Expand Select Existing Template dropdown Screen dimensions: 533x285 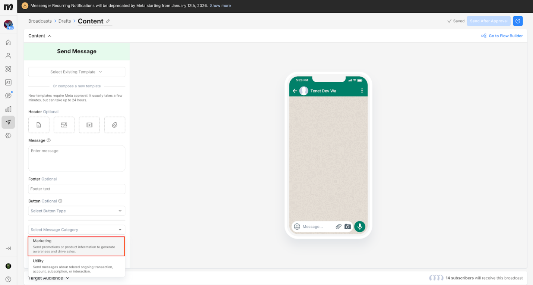77,72
